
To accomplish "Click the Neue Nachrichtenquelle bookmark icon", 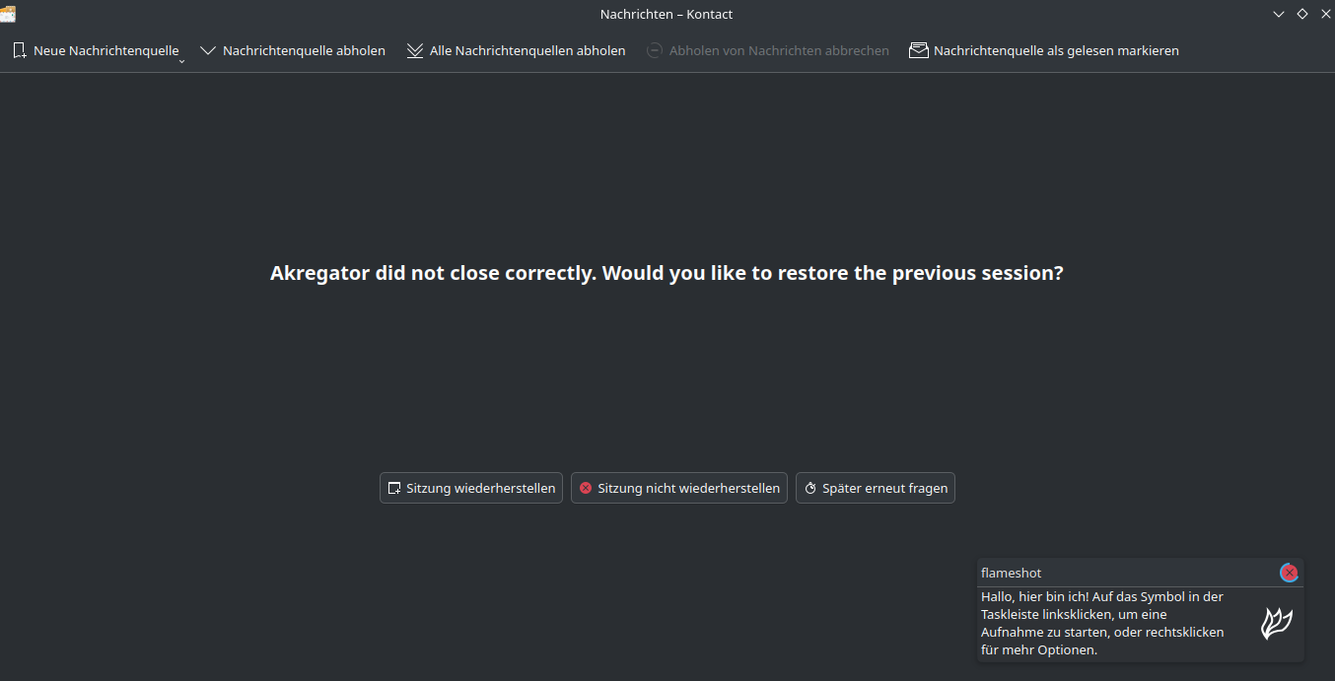I will 19,50.
